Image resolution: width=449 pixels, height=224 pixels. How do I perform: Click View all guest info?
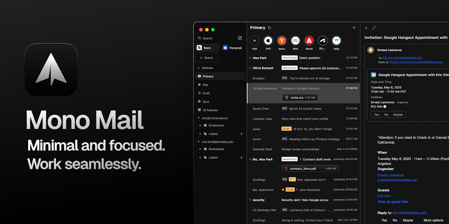tap(392, 202)
